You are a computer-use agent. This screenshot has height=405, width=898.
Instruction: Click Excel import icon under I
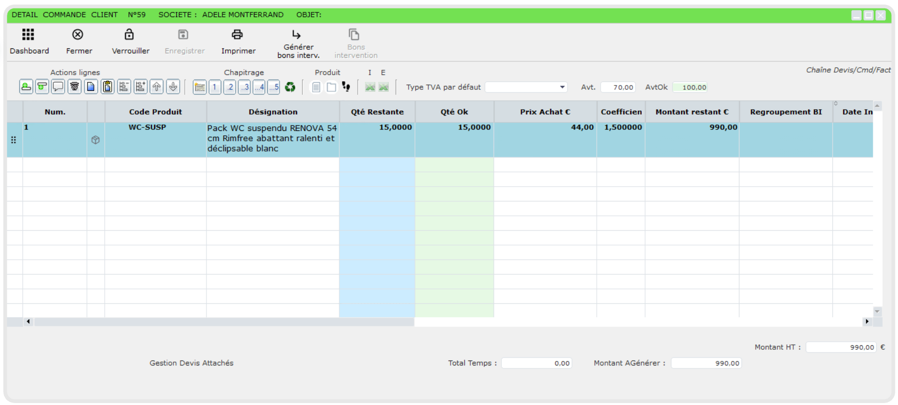pyautogui.click(x=370, y=87)
